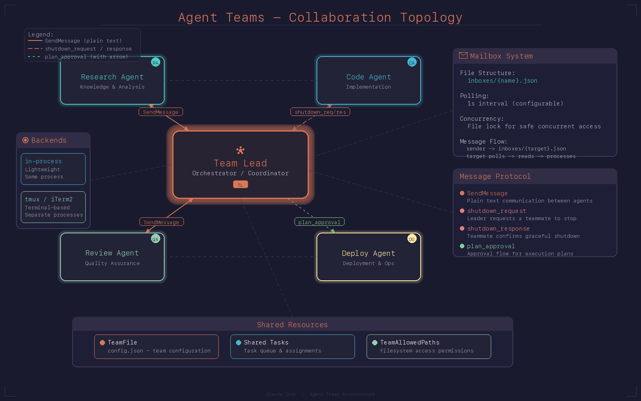Image resolution: width=641 pixels, height=401 pixels.
Task: Click the plan_approval label near Deploy Agent
Action: pyautogui.click(x=319, y=222)
